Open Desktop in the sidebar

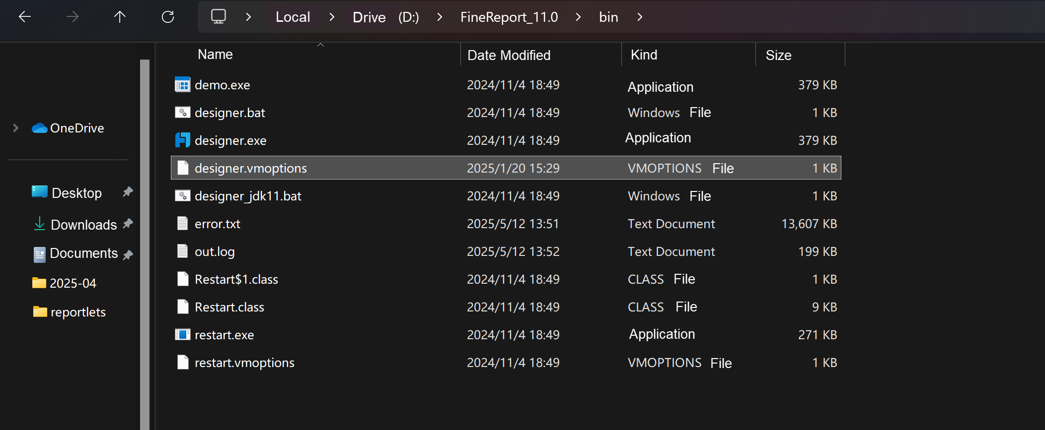click(x=76, y=193)
